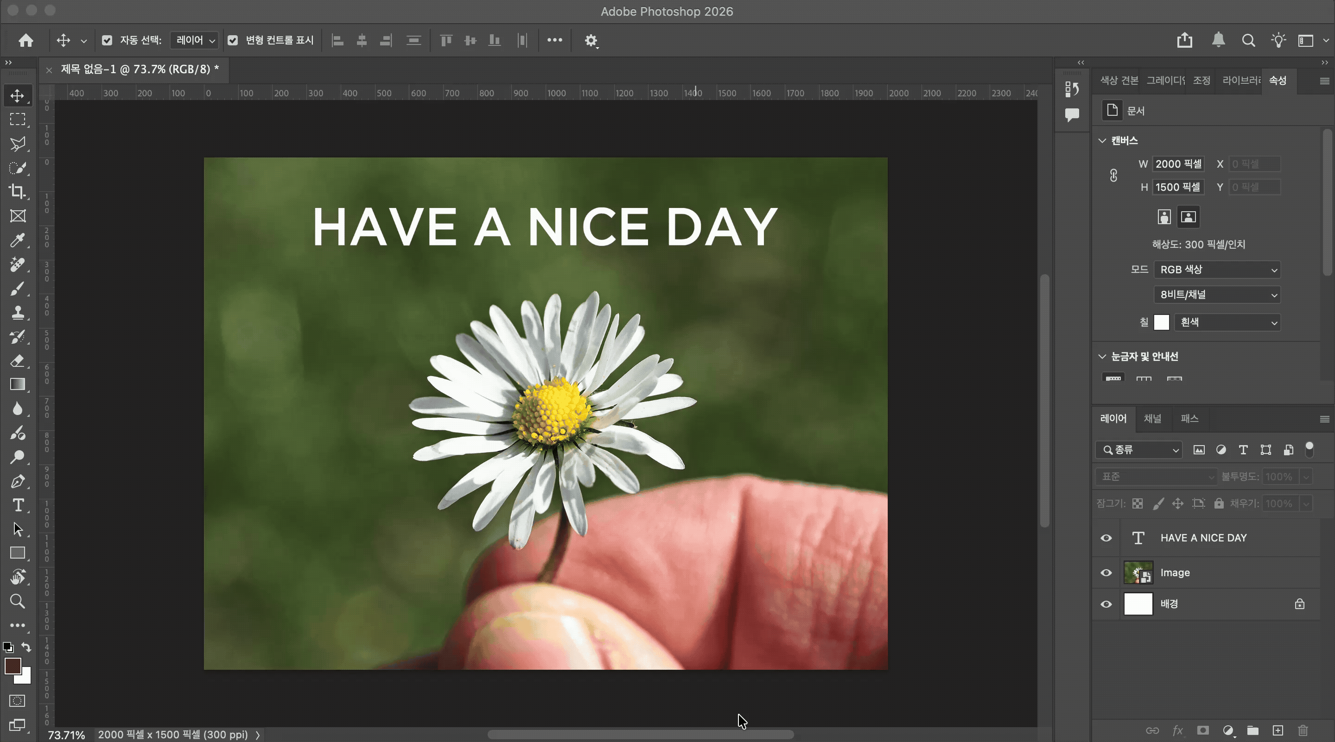This screenshot has height=742, width=1335.
Task: Create a new layer with plus icon
Action: [x=1278, y=730]
